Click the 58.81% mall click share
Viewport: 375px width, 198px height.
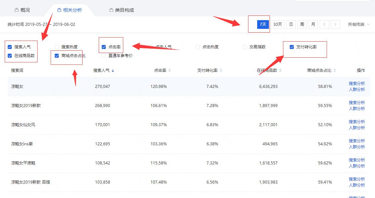(x=325, y=87)
